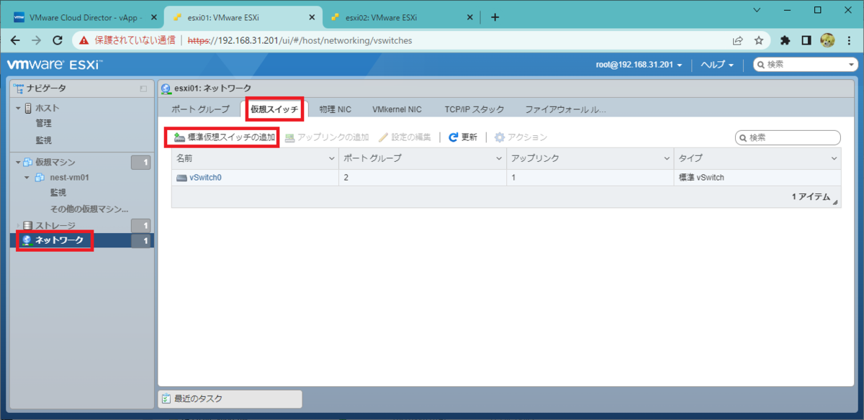Open その他の仮想マシン... item
Image resolution: width=864 pixels, height=420 pixels.
tap(89, 209)
